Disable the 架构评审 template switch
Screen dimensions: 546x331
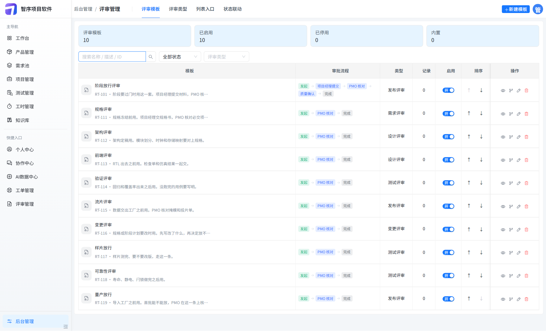[x=448, y=137]
